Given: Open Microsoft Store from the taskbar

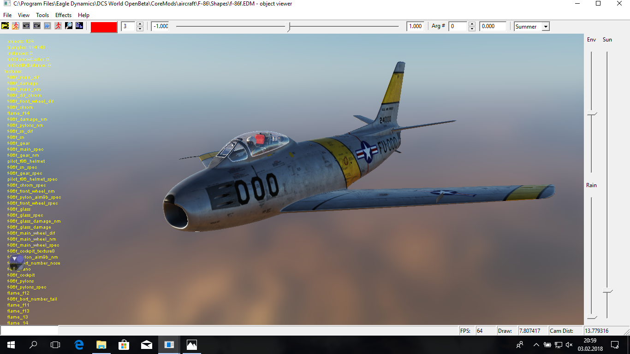Looking at the screenshot, I should click(x=124, y=345).
